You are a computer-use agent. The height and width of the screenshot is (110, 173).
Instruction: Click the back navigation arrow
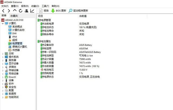point(3,11)
